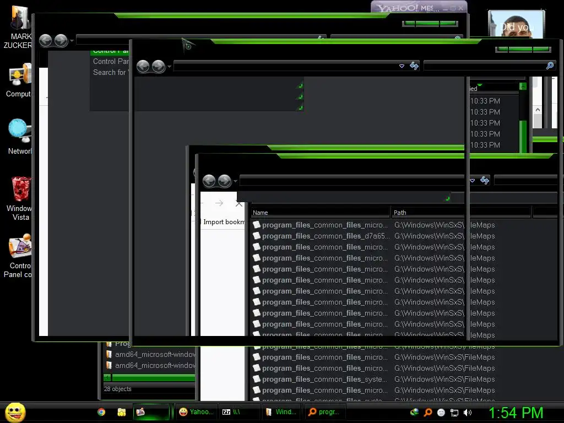Viewport: 564px width, 423px height.
Task: Click the horizontal scrollbar left arrow above 28 objects
Action: [x=107, y=378]
